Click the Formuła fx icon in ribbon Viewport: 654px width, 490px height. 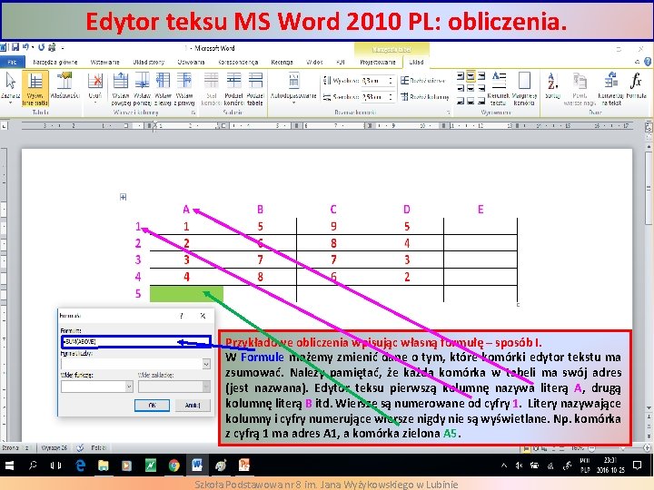point(636,85)
